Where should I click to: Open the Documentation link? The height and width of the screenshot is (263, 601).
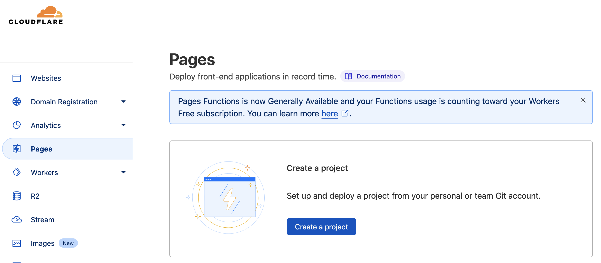372,76
